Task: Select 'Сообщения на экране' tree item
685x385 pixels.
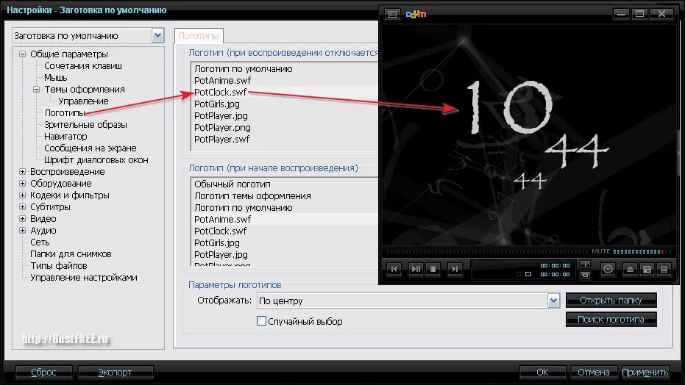Action: click(90, 148)
